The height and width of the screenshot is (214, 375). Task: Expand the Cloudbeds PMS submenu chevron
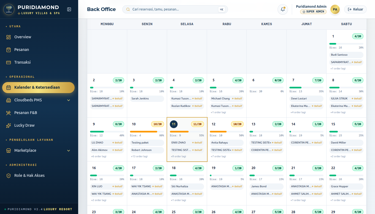coord(69,100)
